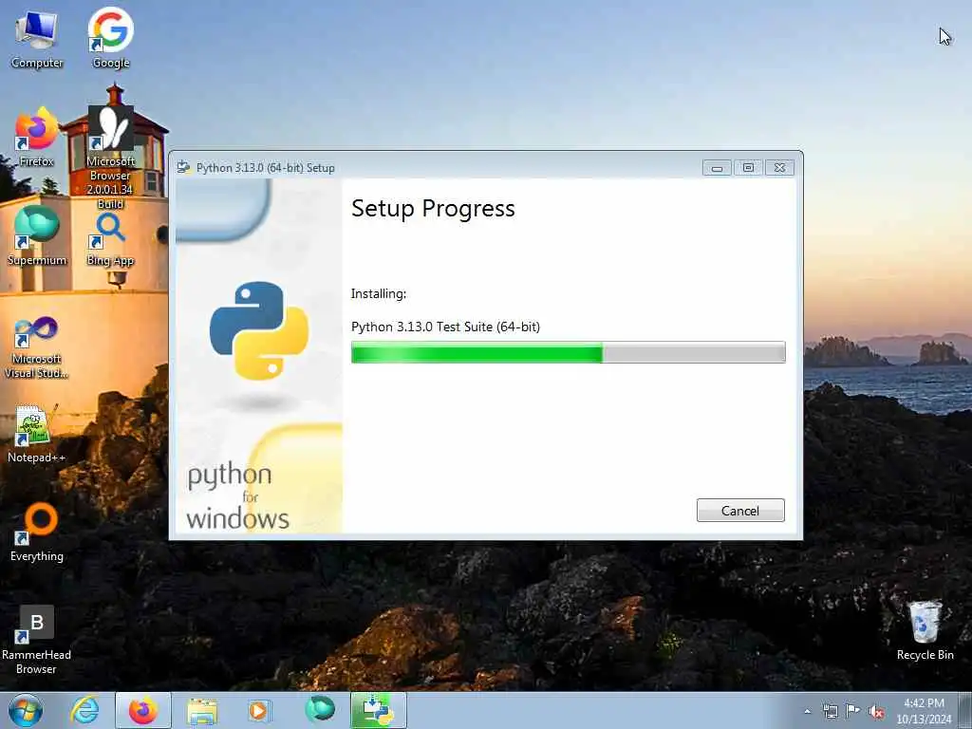This screenshot has height=729, width=972.
Task: Open Windows Media Player from the taskbar
Action: tap(258, 710)
